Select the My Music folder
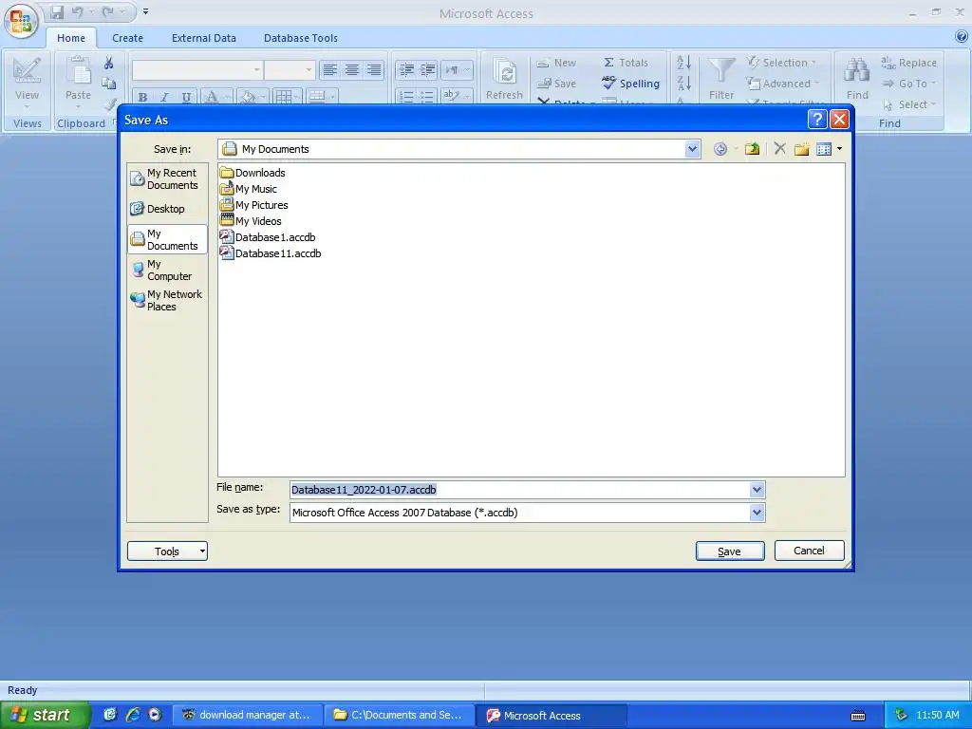The width and height of the screenshot is (972, 729). (249, 189)
